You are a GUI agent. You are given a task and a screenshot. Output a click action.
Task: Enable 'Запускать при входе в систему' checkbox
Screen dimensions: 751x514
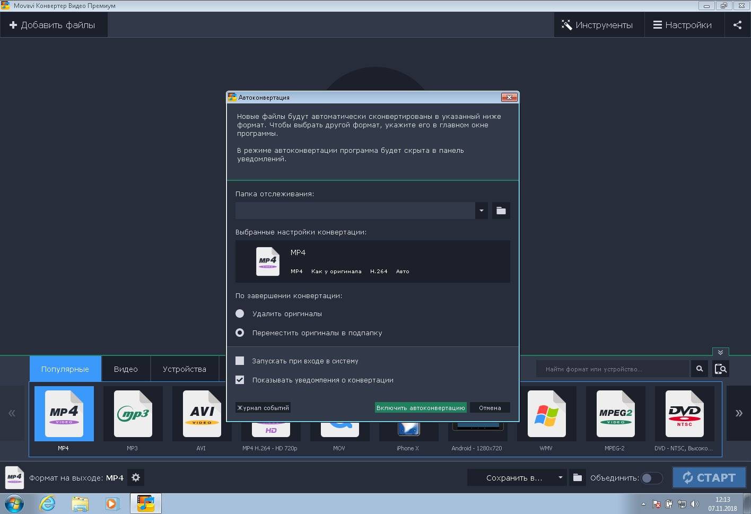pyautogui.click(x=240, y=361)
